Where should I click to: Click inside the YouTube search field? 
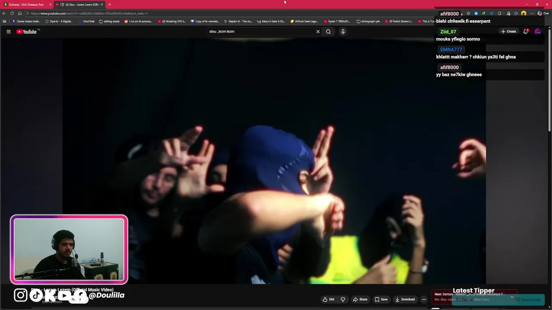pos(261,31)
